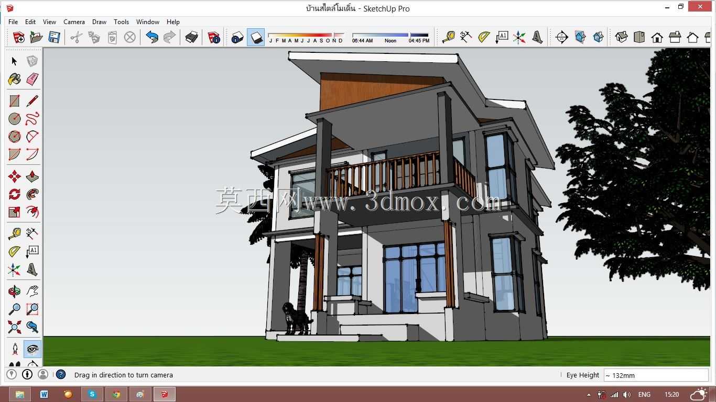Activate the Move tool with red arrows
Image resolution: width=716 pixels, height=402 pixels.
point(14,176)
